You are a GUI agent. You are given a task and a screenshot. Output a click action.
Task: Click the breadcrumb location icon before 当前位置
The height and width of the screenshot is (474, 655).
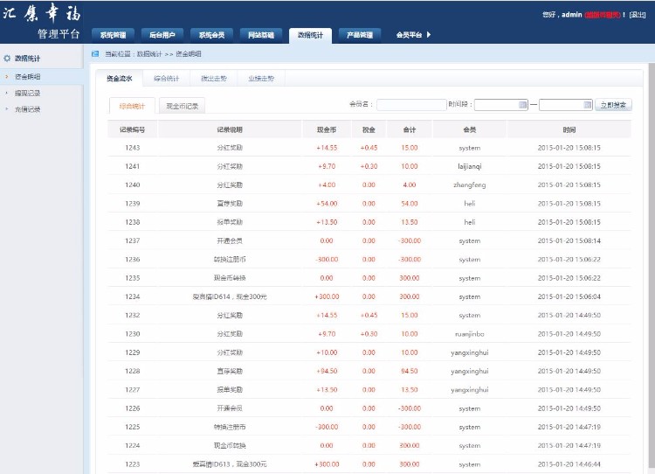click(x=95, y=54)
